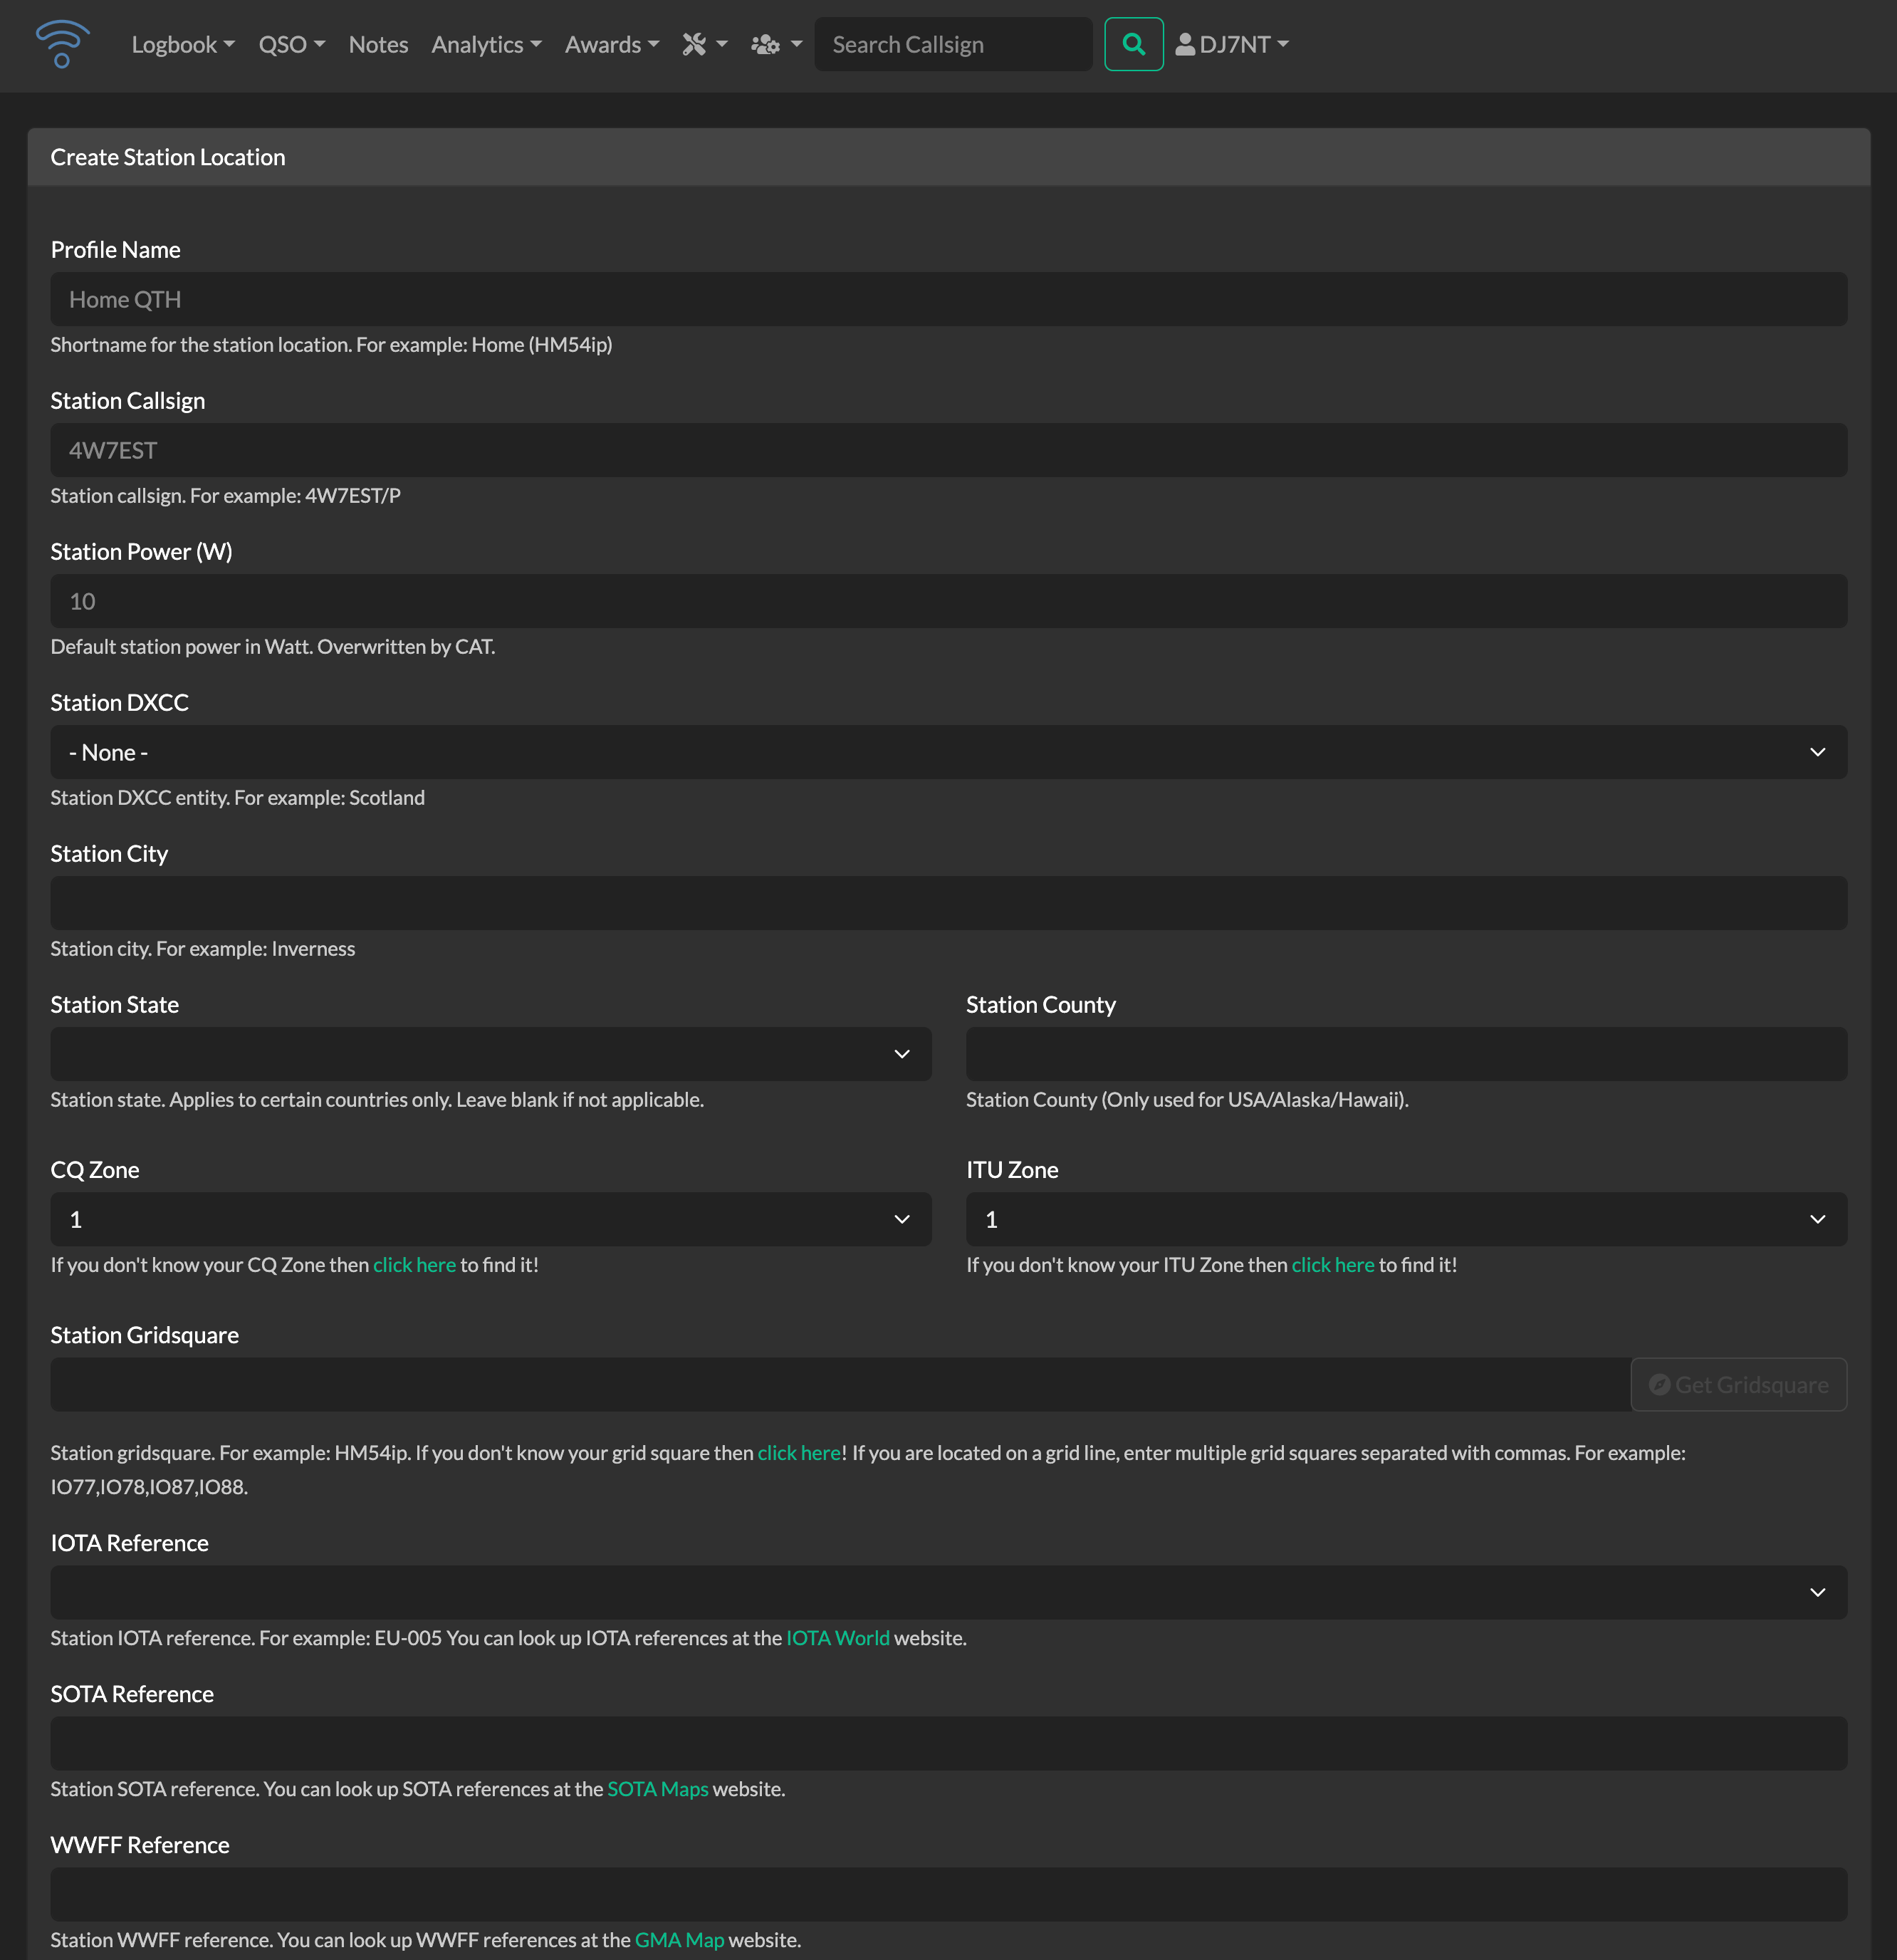This screenshot has width=1897, height=1960.
Task: Open the Logbook menu
Action: 183,44
